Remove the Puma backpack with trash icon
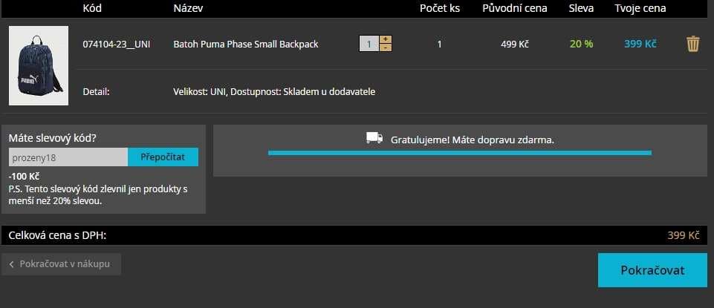The image size is (714, 308). [x=692, y=44]
